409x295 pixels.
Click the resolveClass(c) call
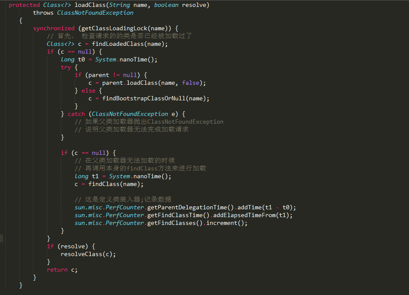click(88, 254)
